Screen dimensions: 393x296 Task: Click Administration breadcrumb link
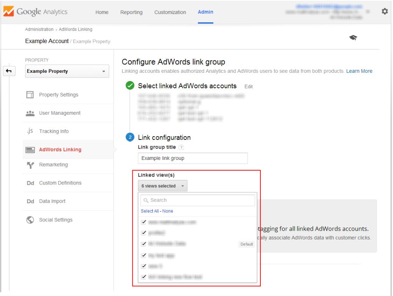point(39,29)
